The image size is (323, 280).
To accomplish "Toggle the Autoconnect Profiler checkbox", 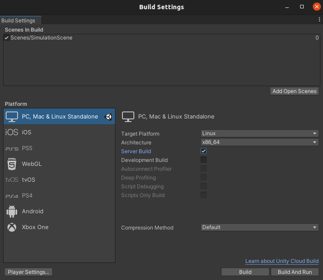I will [204, 169].
